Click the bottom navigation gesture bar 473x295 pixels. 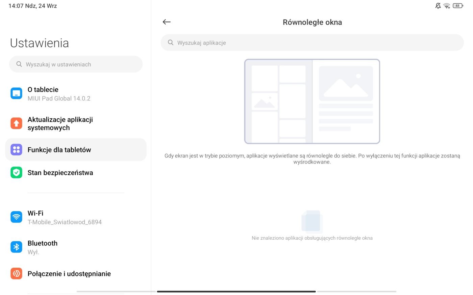pyautogui.click(x=236, y=291)
